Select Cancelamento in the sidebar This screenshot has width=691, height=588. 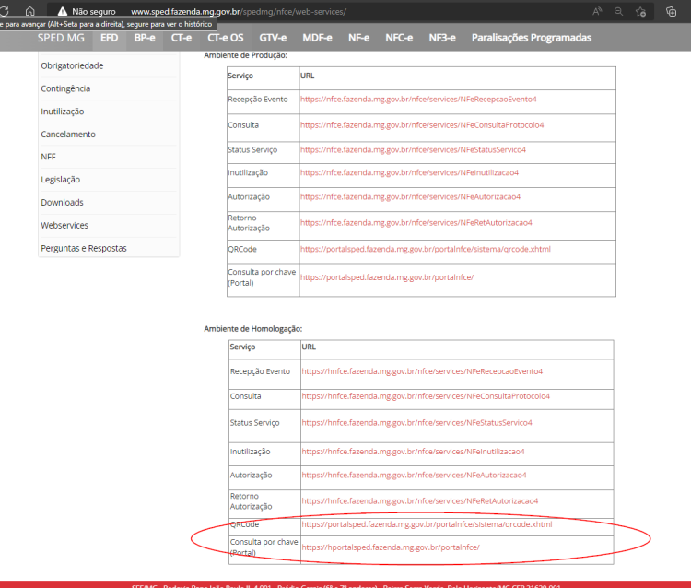(x=68, y=135)
